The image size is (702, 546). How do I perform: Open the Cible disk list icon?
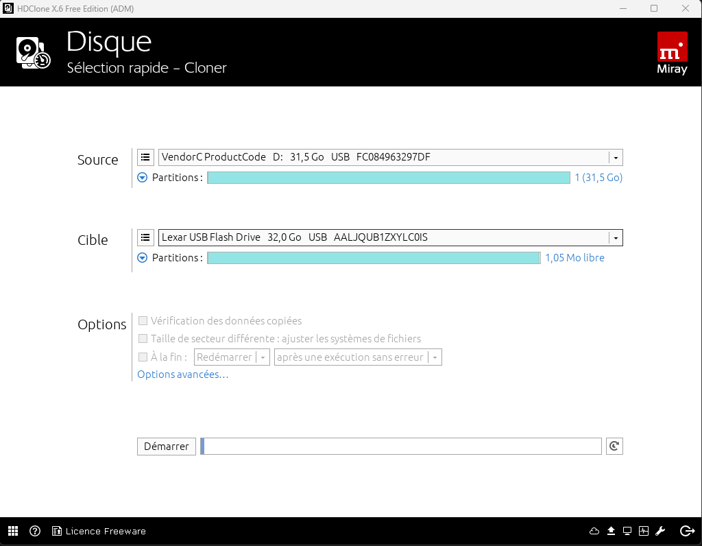pos(145,237)
